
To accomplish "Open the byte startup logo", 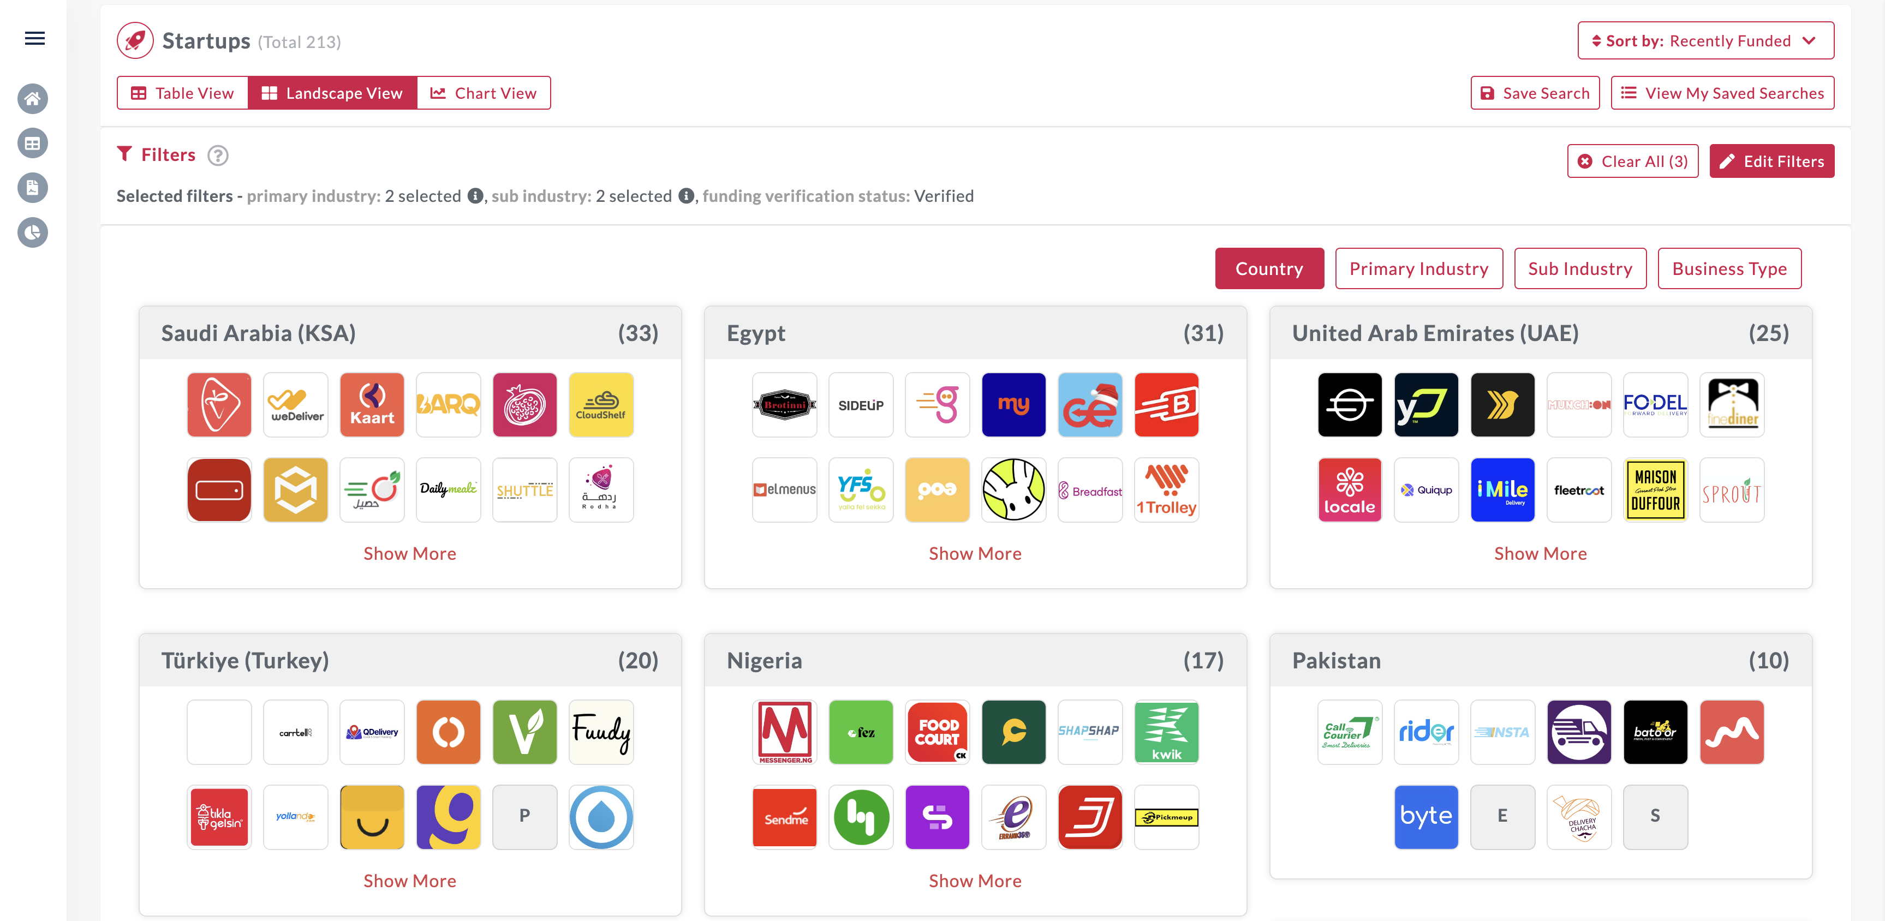I will click(x=1426, y=817).
